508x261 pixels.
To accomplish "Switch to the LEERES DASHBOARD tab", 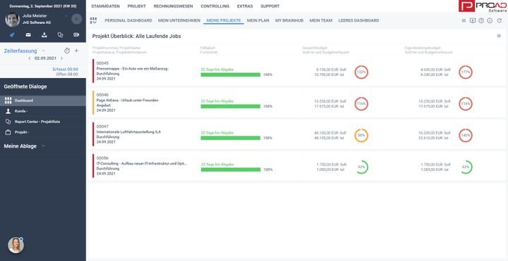I will click(x=358, y=20).
